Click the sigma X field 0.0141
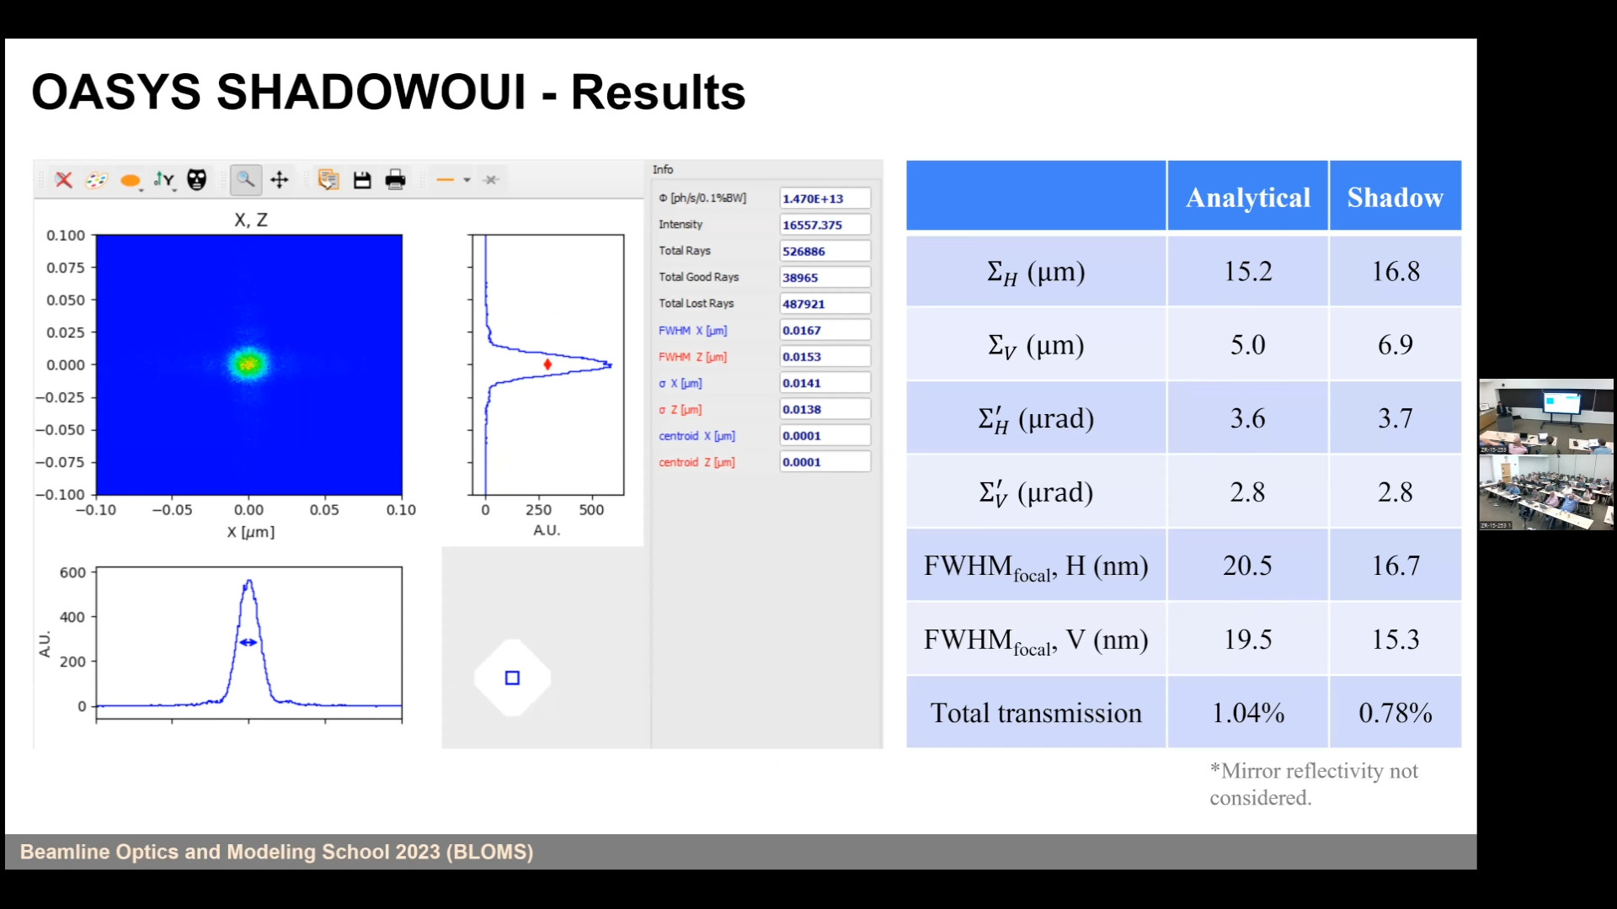 [825, 383]
